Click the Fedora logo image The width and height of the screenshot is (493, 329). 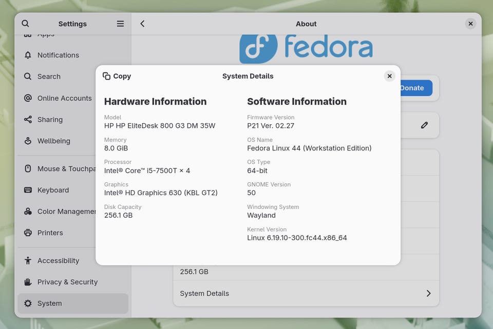[x=306, y=48]
